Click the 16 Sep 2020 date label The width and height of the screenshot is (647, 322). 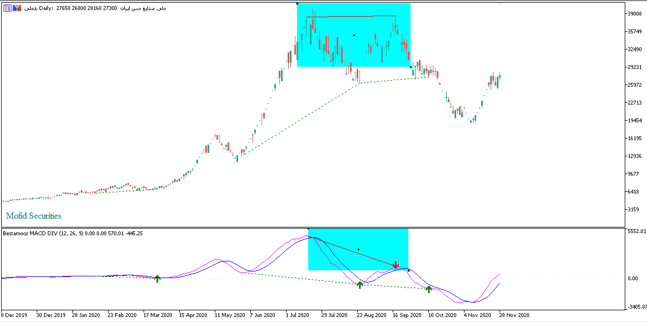coord(407,315)
